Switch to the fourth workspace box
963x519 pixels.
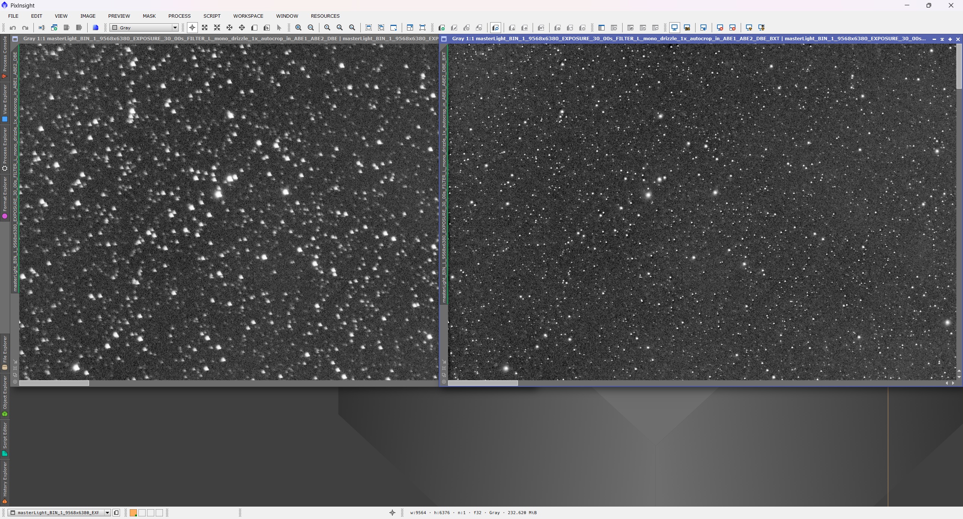tap(159, 513)
